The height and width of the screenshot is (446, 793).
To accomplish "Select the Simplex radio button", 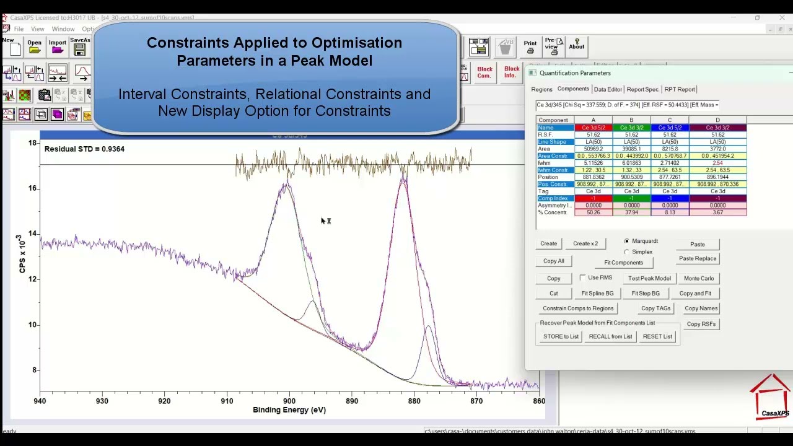I will click(626, 252).
